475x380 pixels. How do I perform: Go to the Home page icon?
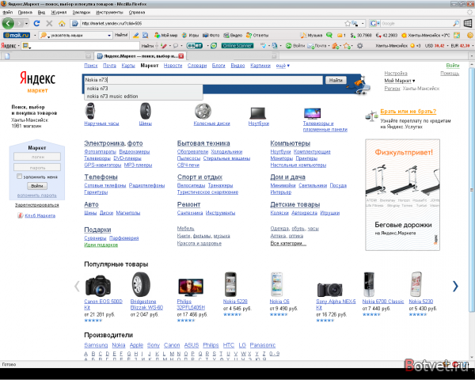[62, 23]
